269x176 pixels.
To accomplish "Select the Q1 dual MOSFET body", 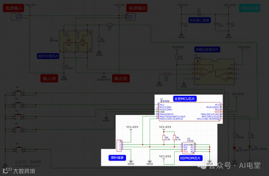I will point(76,41).
